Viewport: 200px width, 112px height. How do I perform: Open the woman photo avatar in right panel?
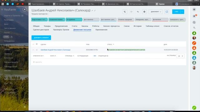pos(194,38)
